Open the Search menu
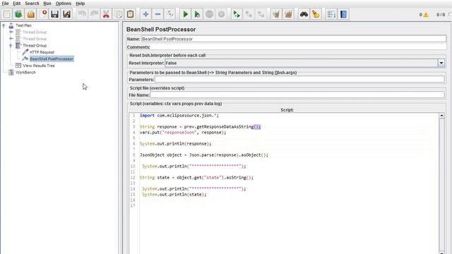The height and width of the screenshot is (254, 452). (x=32, y=4)
